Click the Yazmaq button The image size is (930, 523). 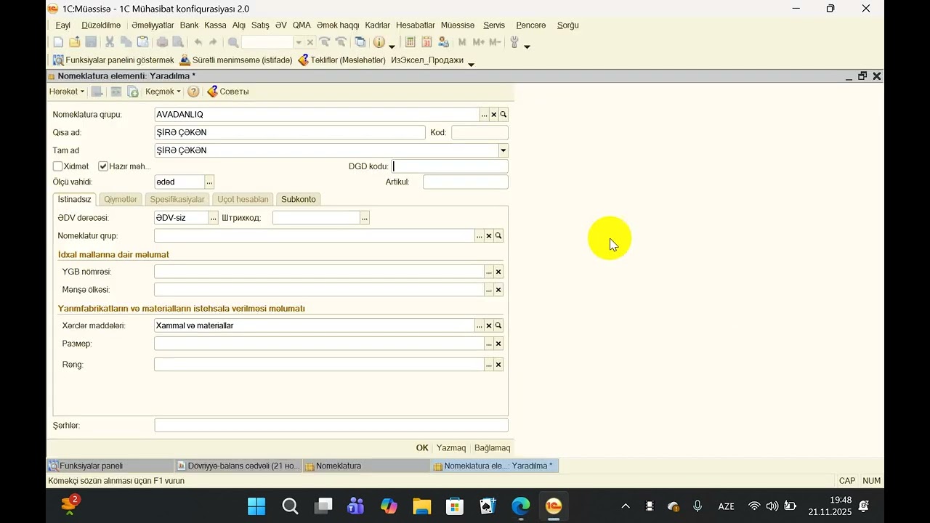tap(451, 447)
